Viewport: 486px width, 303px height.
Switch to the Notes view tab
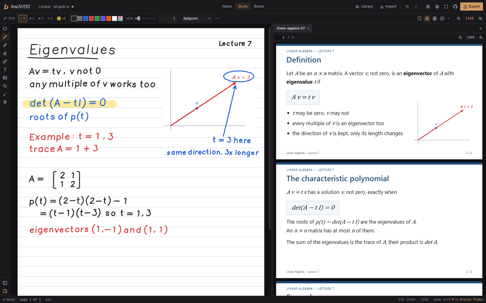tap(227, 7)
